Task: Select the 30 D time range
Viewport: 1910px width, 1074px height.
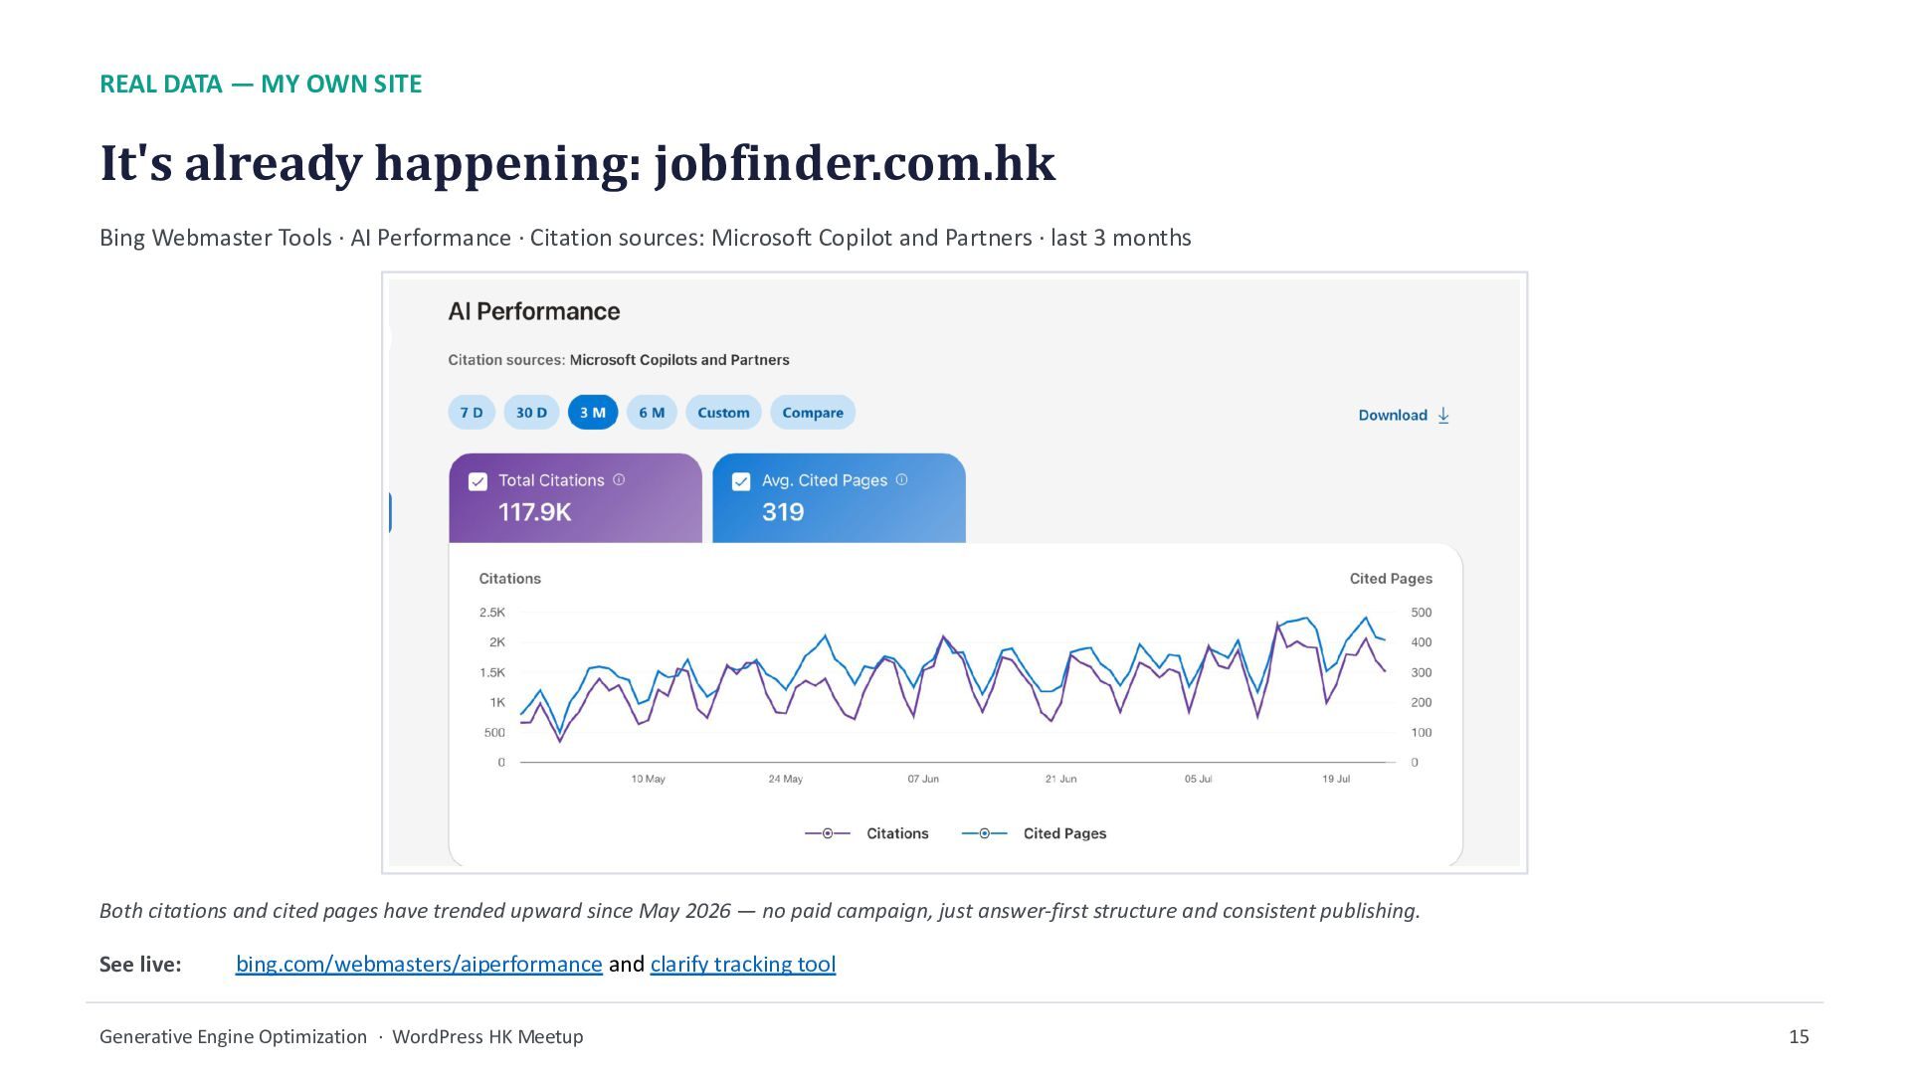Action: pos(531,413)
